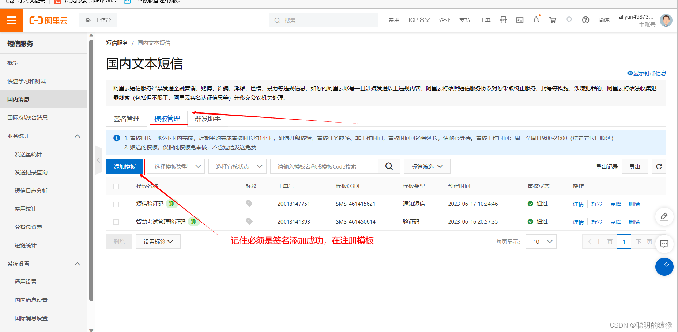The image size is (678, 332).
Task: Switch language via 简体
Action: 604,20
